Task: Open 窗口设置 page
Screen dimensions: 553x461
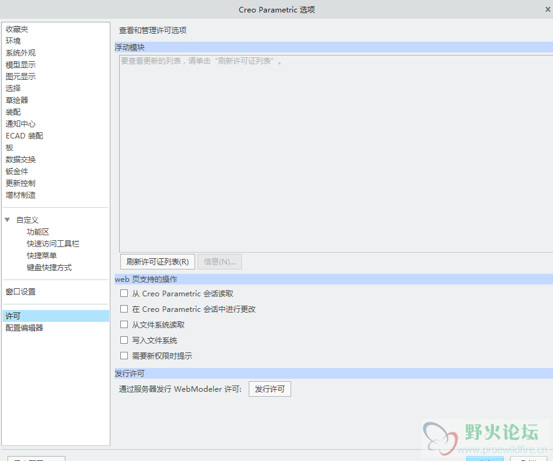Action: tap(21, 293)
